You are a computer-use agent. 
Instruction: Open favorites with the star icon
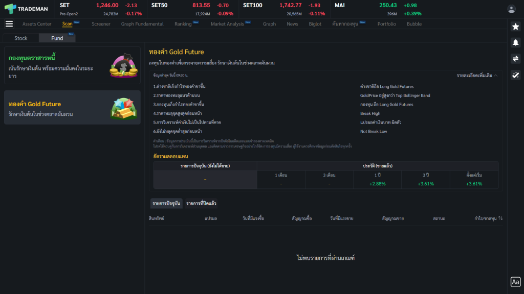(515, 27)
